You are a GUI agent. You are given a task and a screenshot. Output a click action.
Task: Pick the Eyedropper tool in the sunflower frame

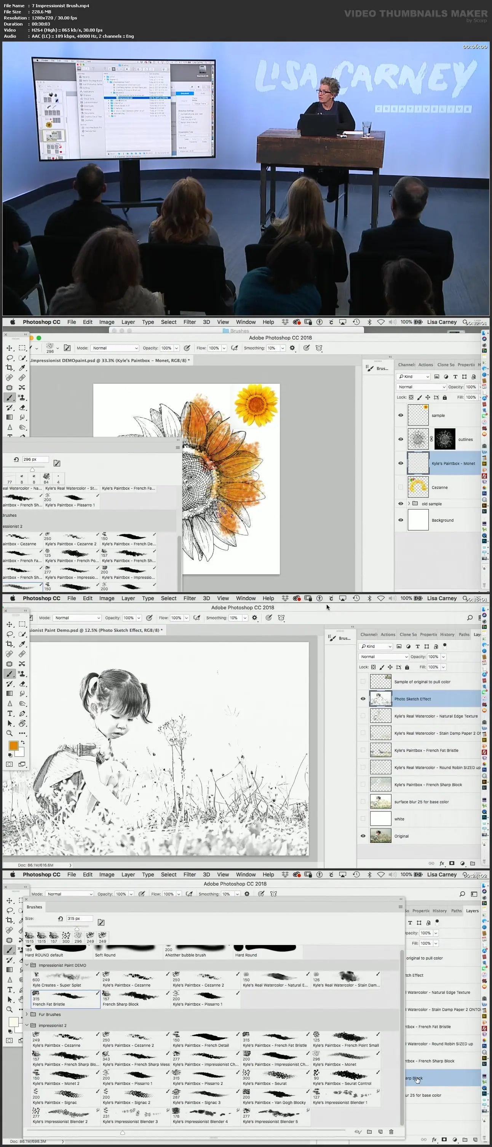pyautogui.click(x=22, y=367)
